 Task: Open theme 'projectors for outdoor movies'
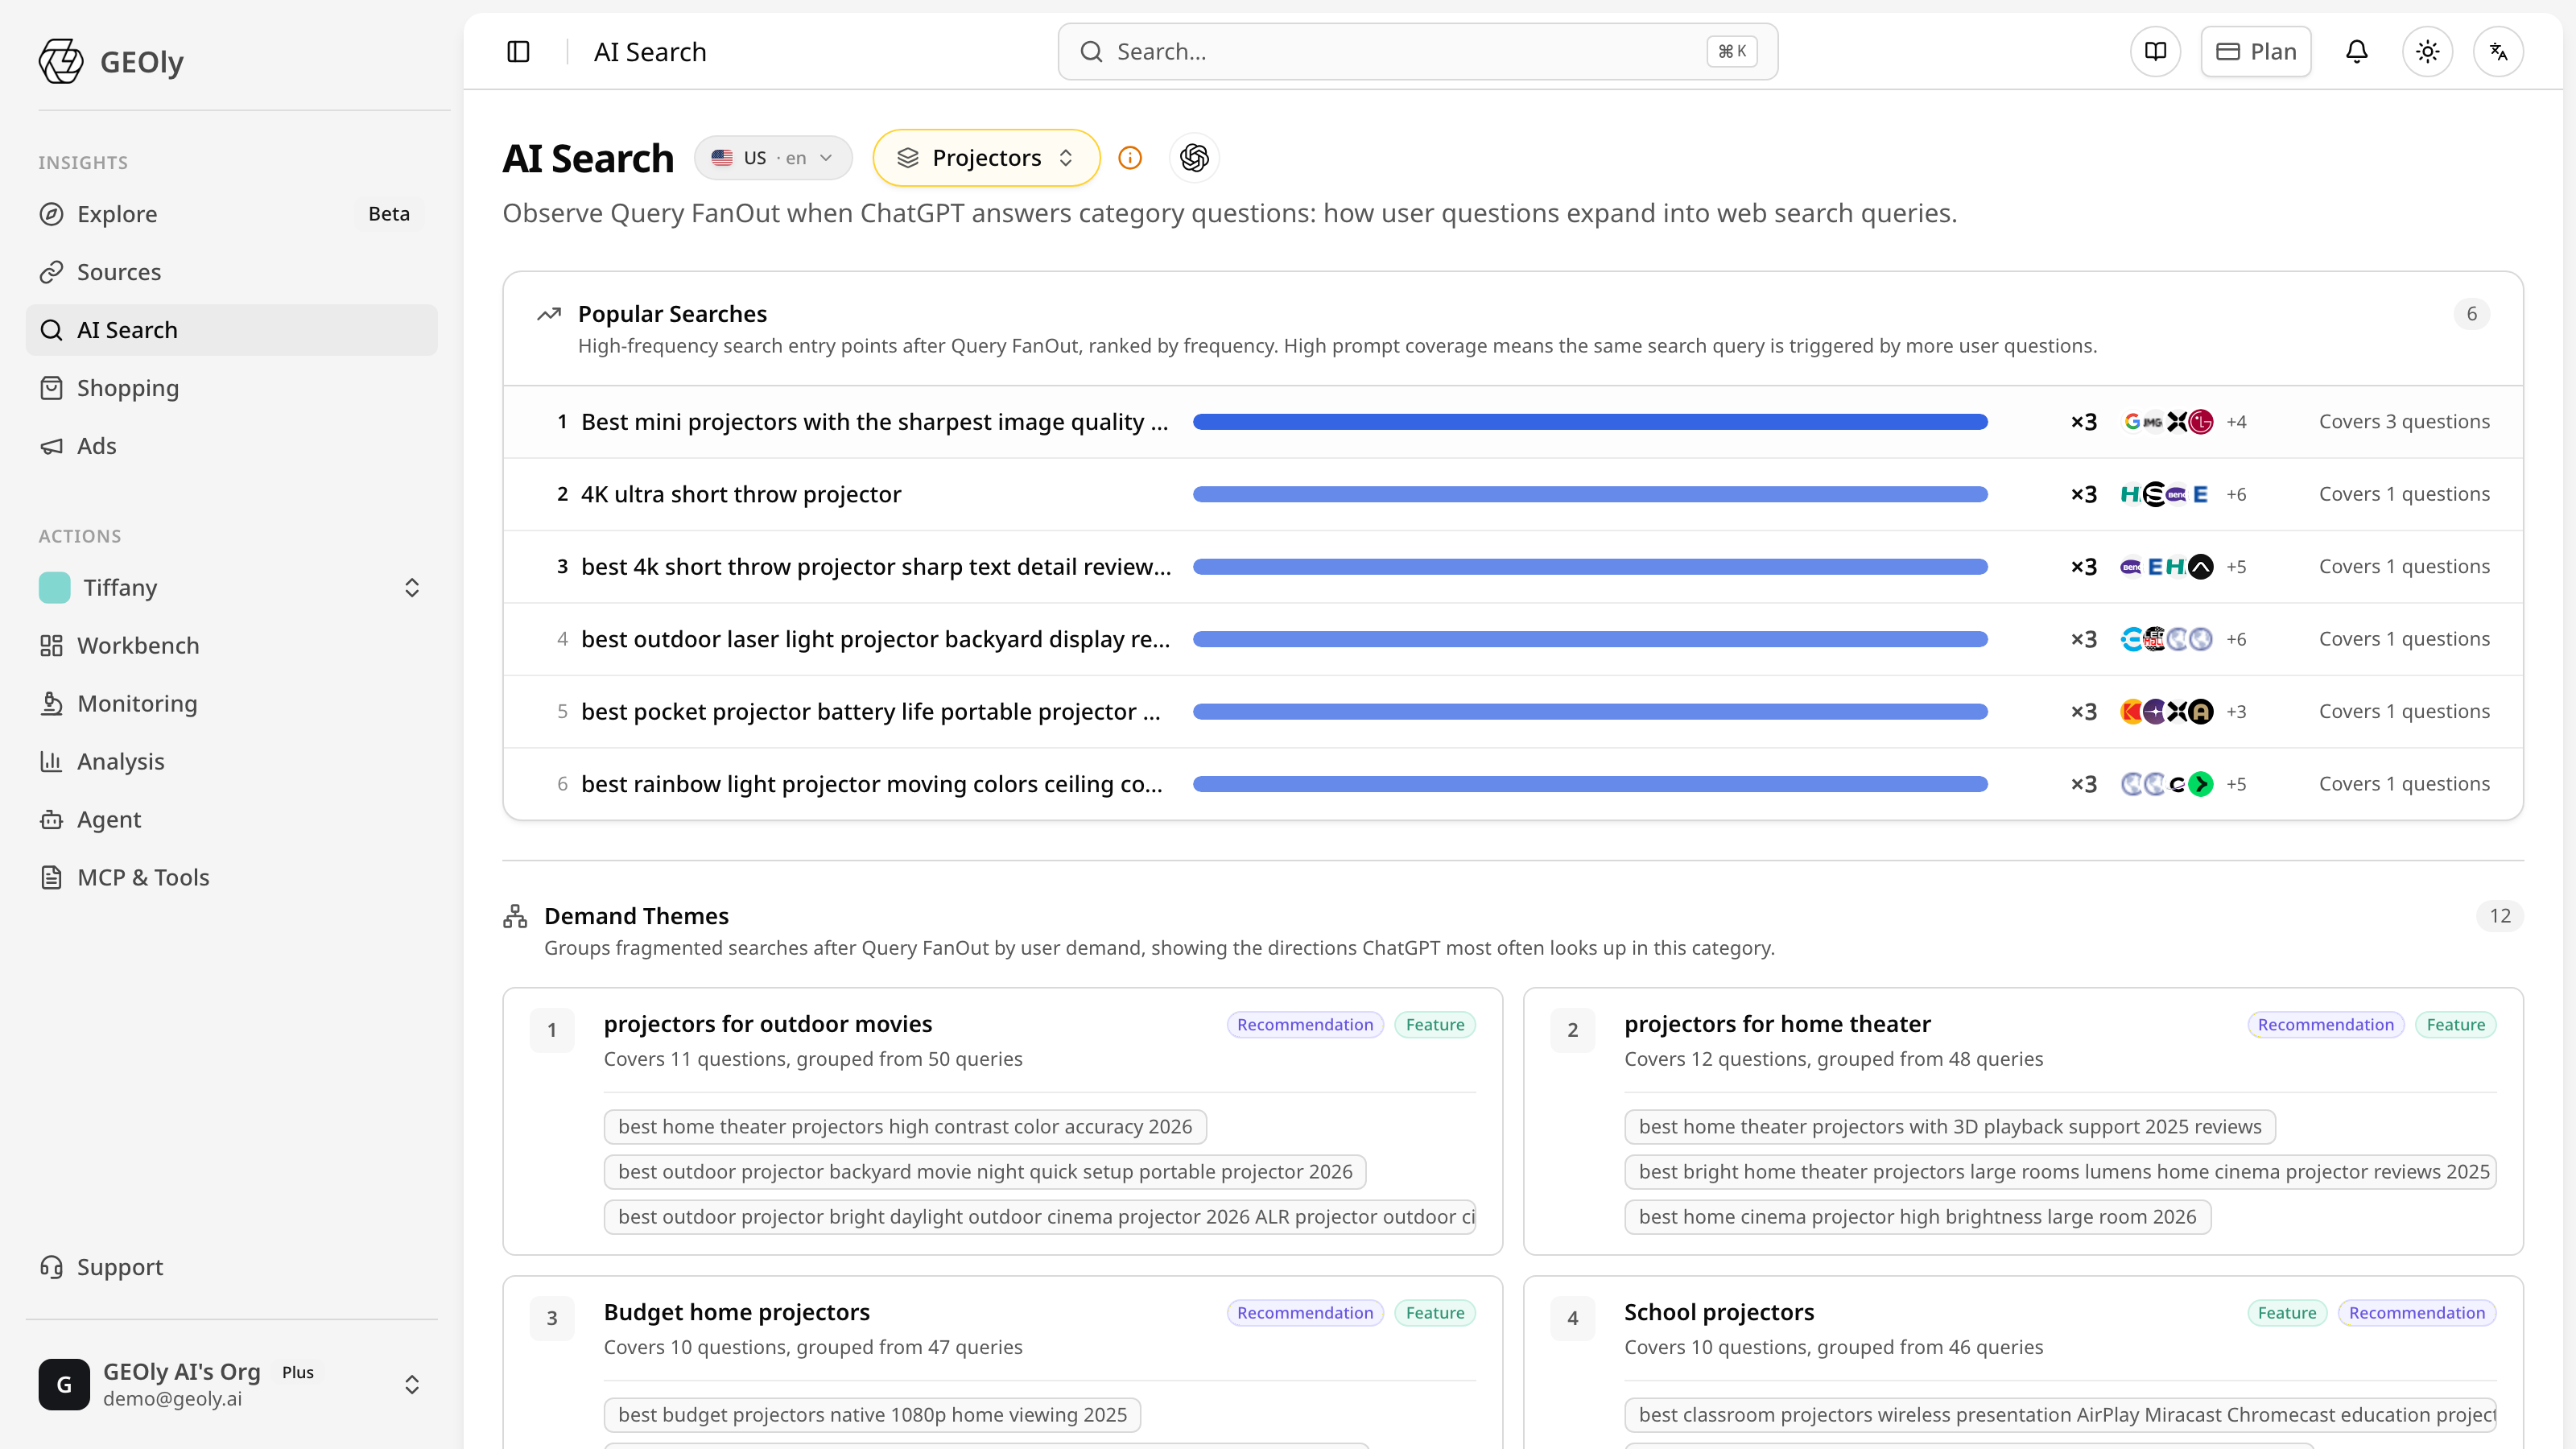(767, 1024)
